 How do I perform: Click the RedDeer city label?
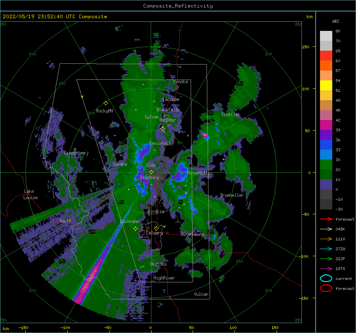[168, 120]
